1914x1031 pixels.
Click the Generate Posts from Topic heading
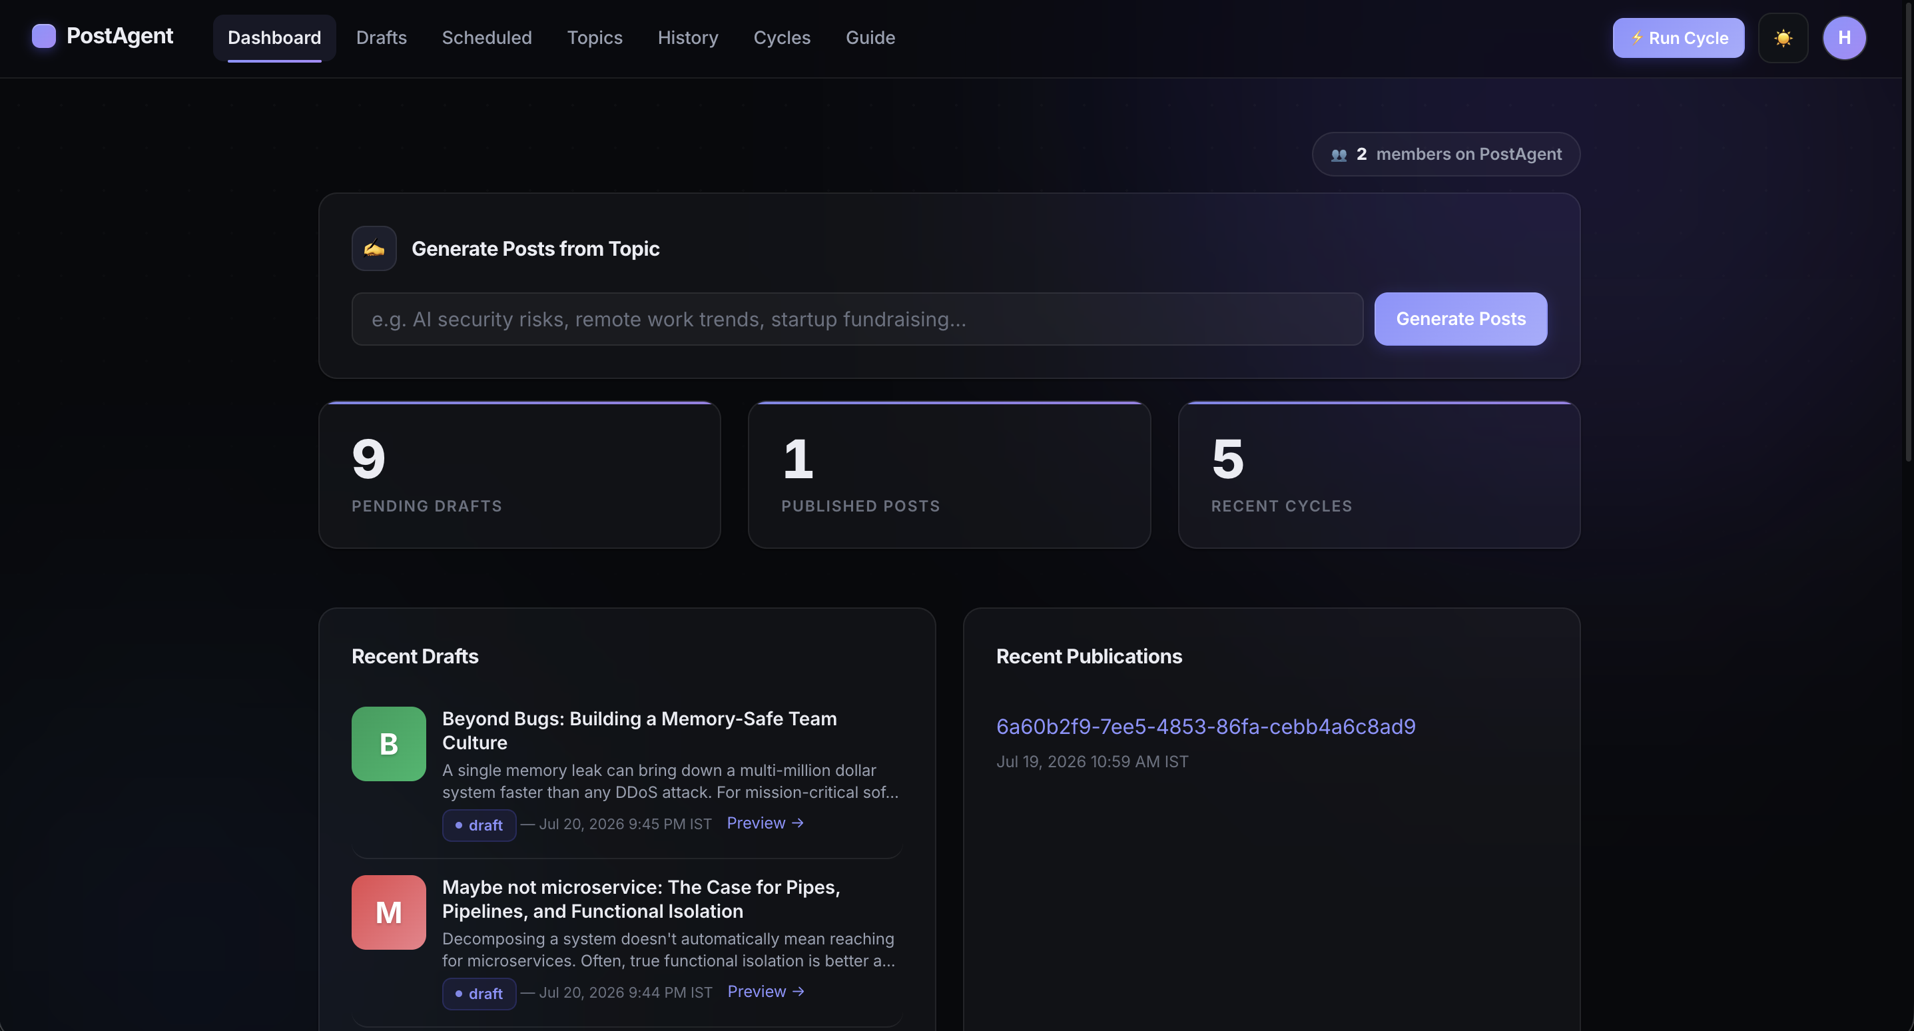[x=535, y=249]
